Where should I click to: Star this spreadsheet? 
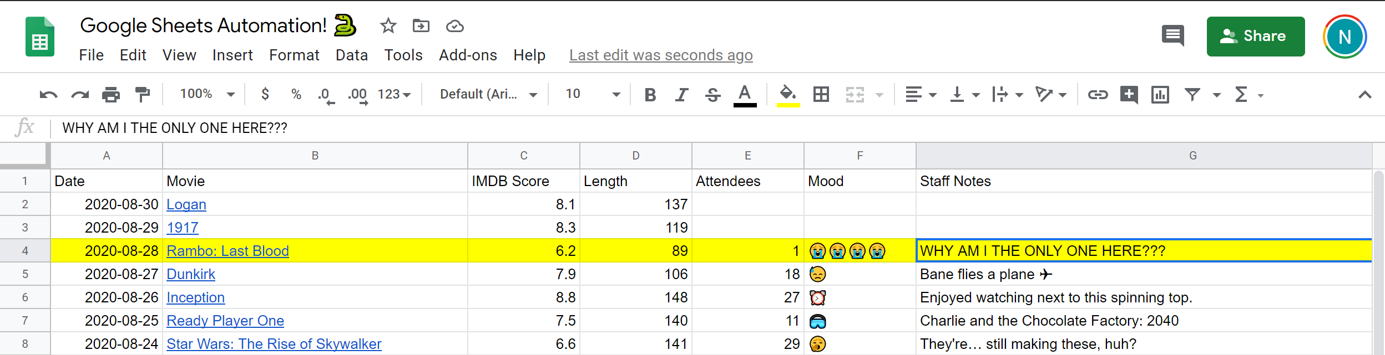[388, 25]
